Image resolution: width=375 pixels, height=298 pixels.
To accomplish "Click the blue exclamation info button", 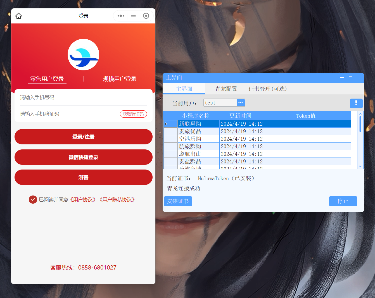I will (356, 103).
